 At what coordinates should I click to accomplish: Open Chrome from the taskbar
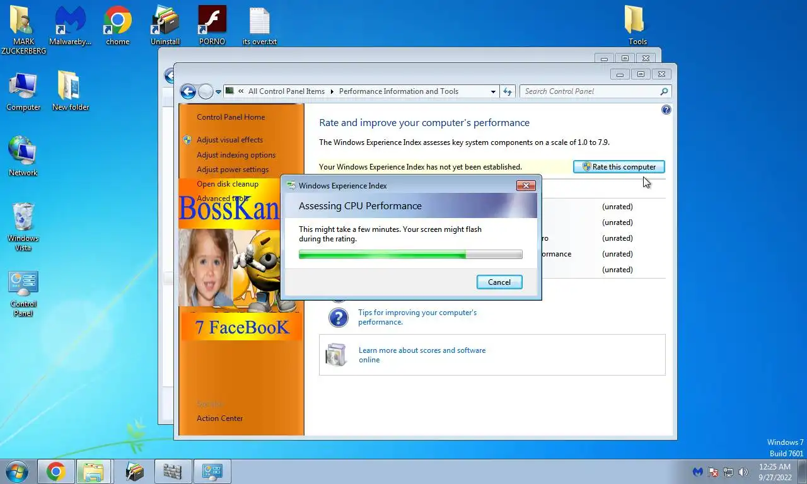55,471
